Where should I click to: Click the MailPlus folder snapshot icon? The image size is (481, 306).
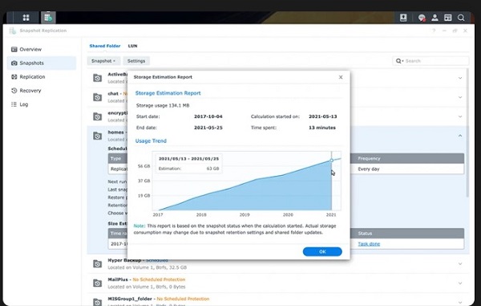click(97, 283)
